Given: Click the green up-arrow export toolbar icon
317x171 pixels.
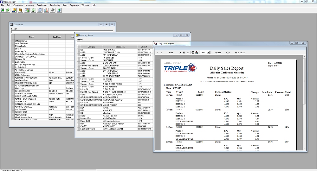Looking at the screenshot, I should tap(59, 10).
